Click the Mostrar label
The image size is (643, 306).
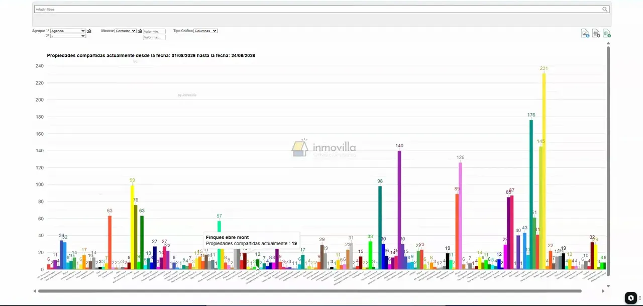coord(108,31)
